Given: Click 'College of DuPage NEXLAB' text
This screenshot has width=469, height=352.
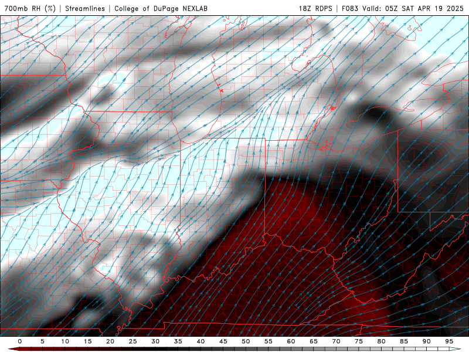Looking at the screenshot, I should [x=161, y=8].
